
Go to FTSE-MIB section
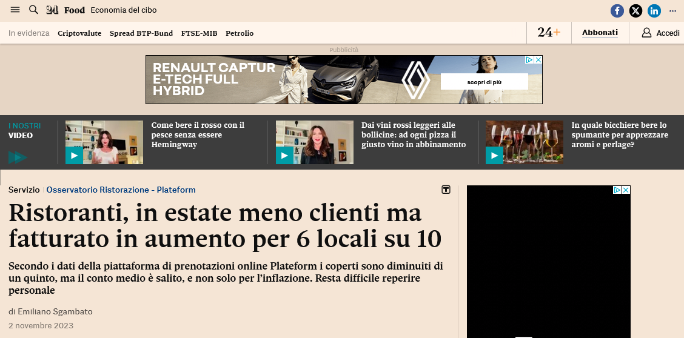click(199, 33)
